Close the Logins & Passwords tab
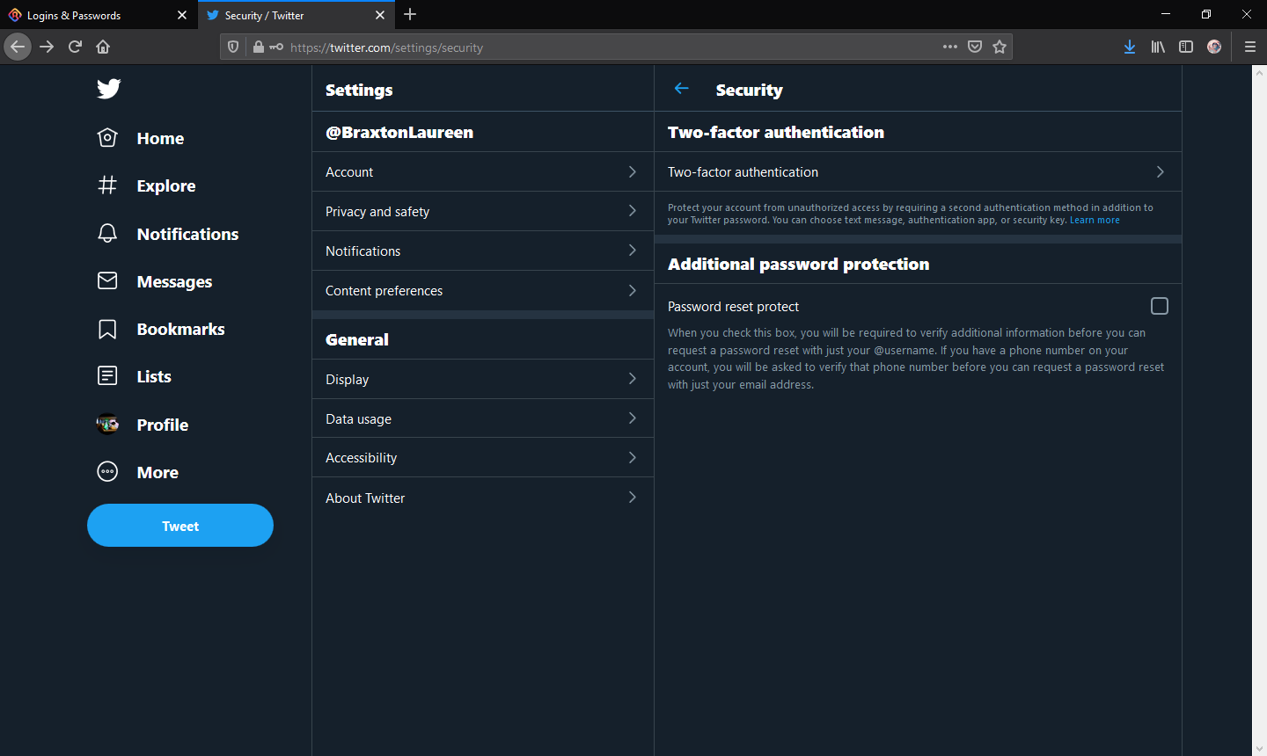The height and width of the screenshot is (756, 1267). [182, 15]
